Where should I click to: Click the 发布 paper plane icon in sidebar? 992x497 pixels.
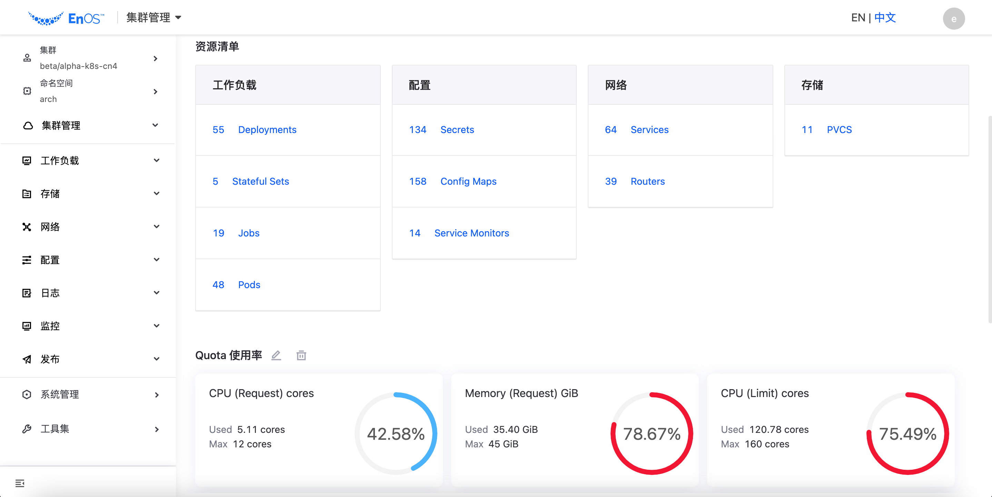coord(27,359)
